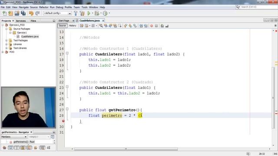Toggle Sort by Source order in Navigator

click(x=49, y=147)
